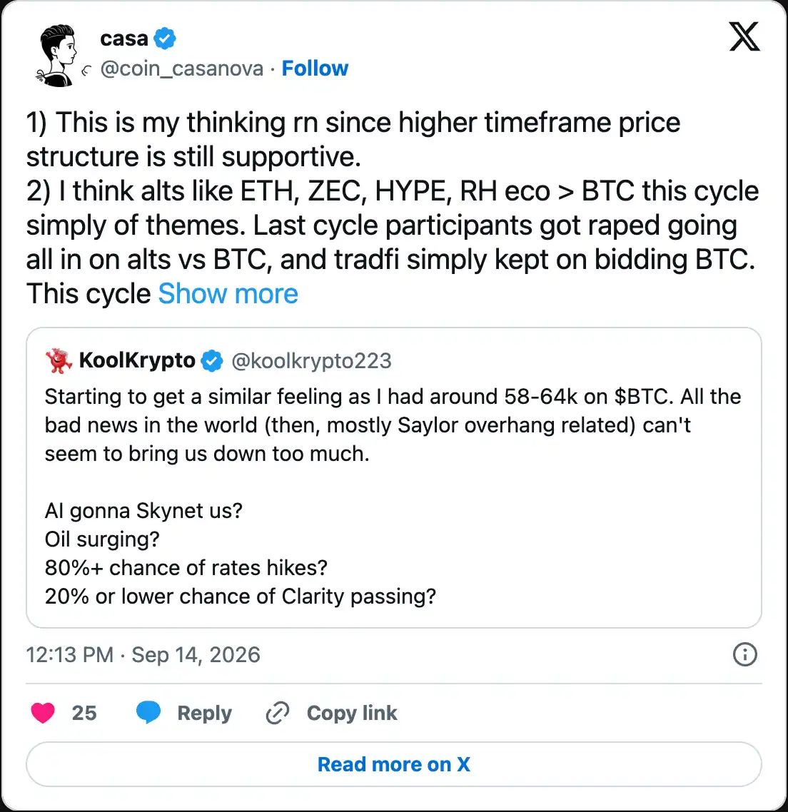Open the KoolKrypto display name
The image size is (788, 812).
coord(137,360)
